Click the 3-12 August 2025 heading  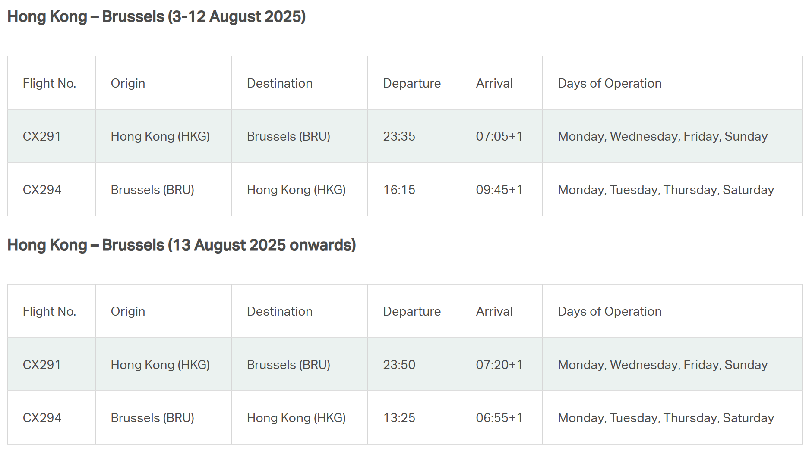156,17
